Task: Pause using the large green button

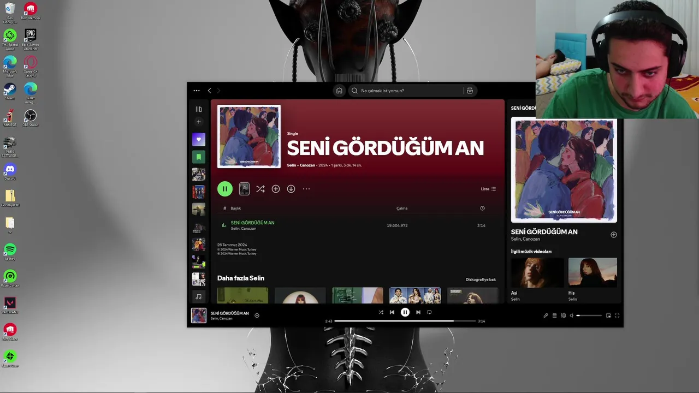Action: [225, 189]
